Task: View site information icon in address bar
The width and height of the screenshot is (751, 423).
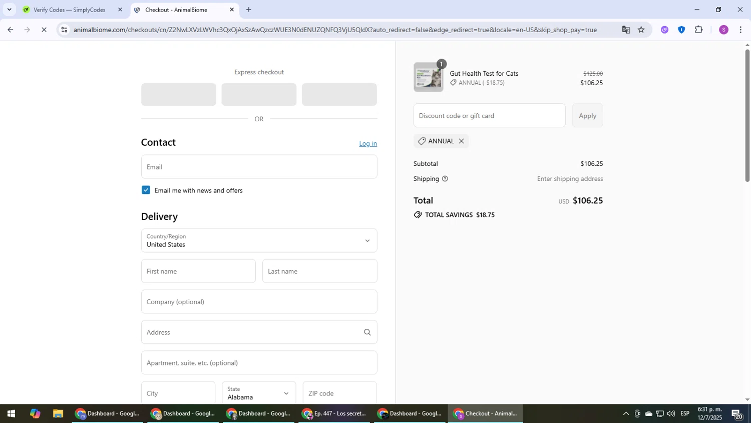Action: pyautogui.click(x=64, y=30)
